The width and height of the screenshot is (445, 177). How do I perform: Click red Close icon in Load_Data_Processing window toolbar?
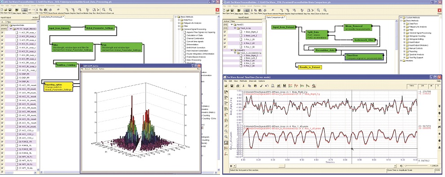click(x=217, y=10)
